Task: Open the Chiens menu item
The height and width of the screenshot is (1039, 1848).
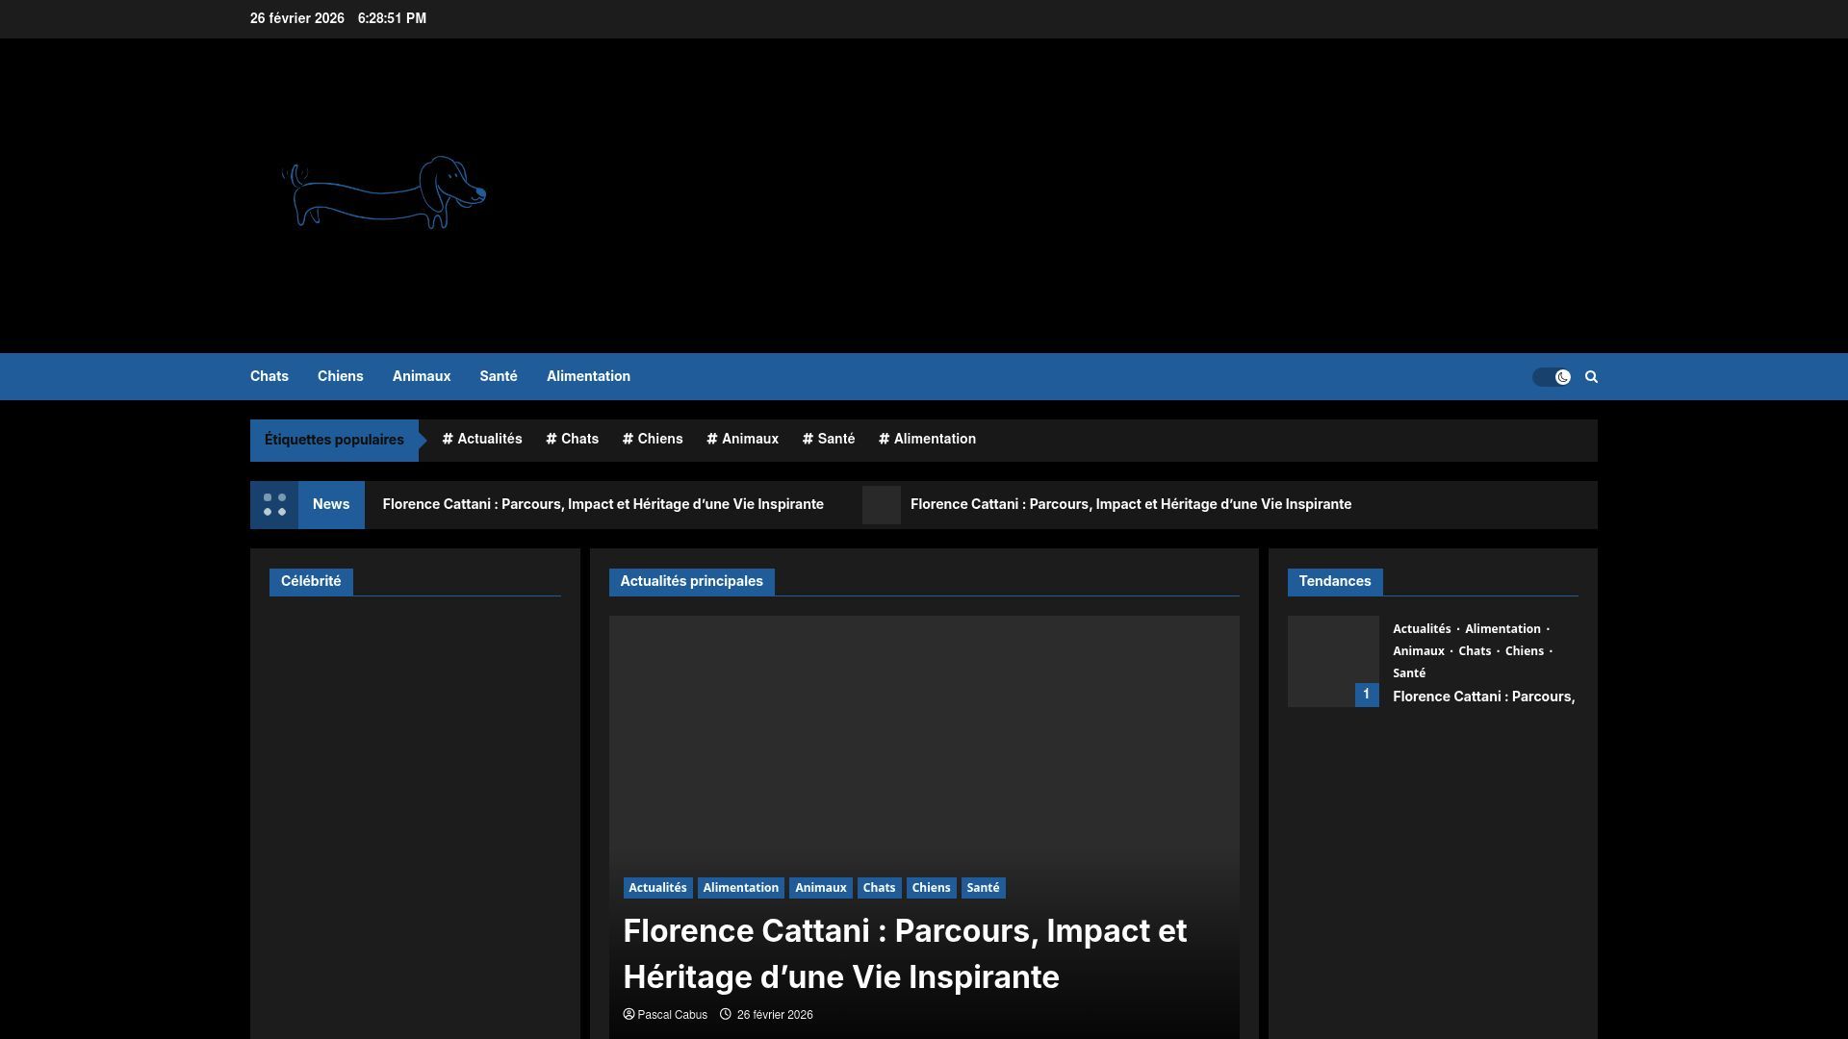Action: tap(341, 376)
